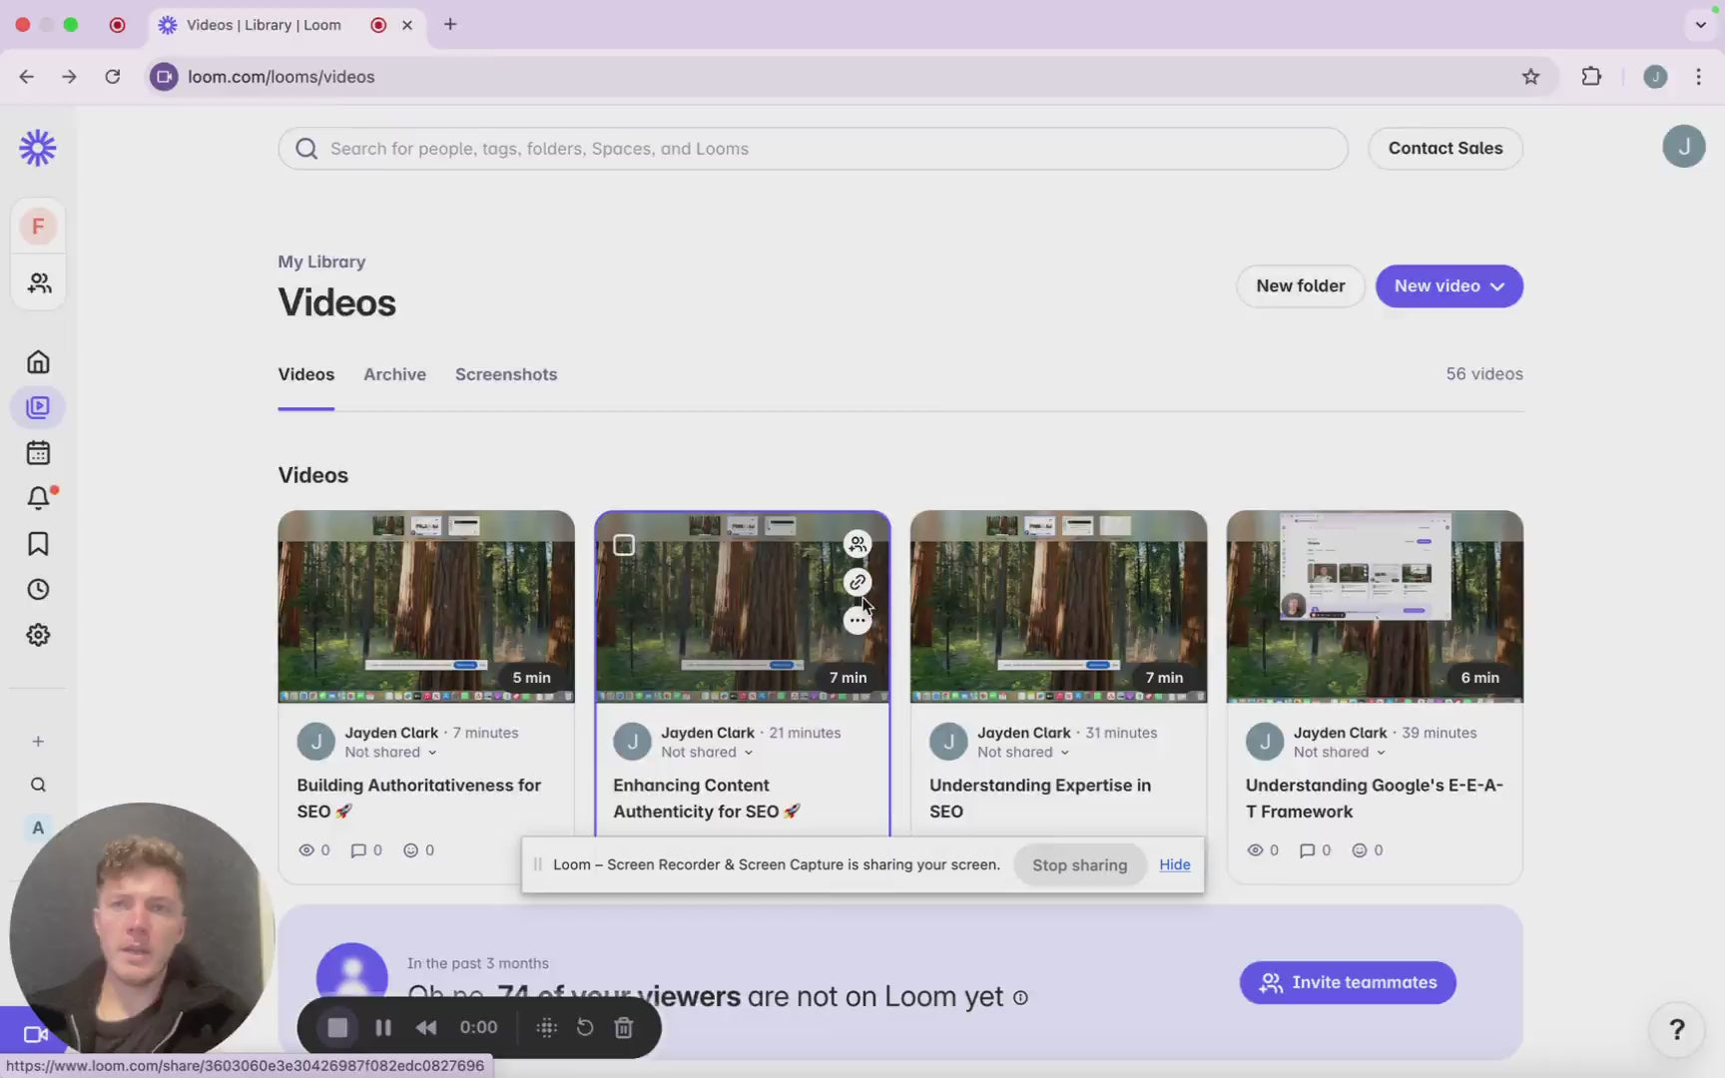The width and height of the screenshot is (1725, 1078).
Task: Open the History clock icon
Action: click(x=38, y=589)
